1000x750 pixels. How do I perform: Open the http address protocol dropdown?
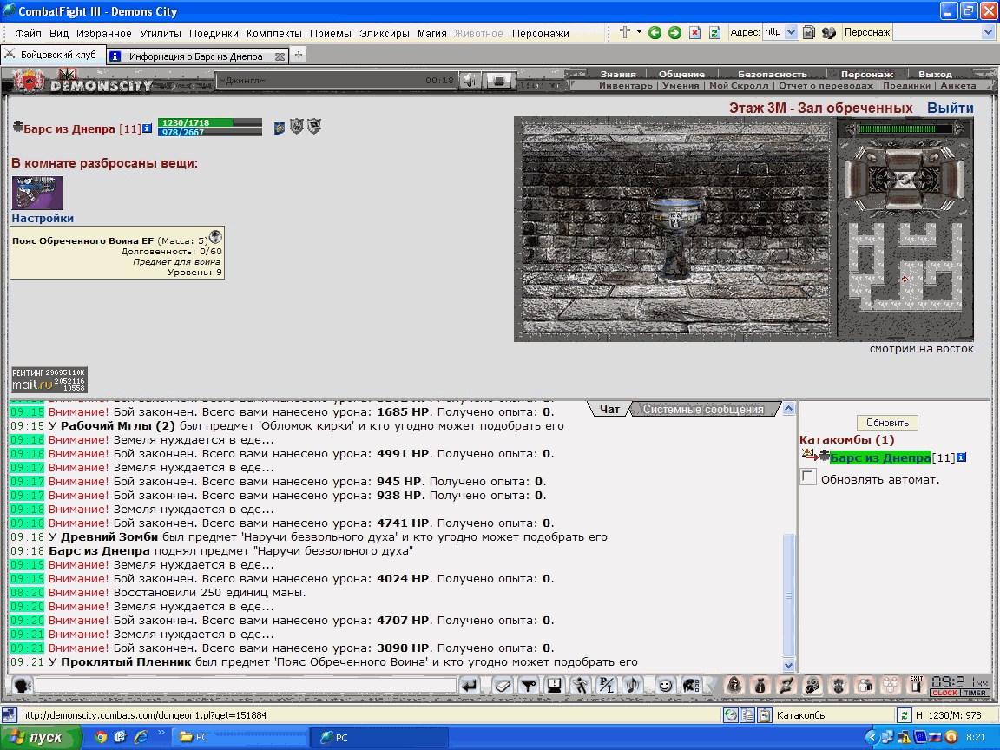pyautogui.click(x=791, y=32)
